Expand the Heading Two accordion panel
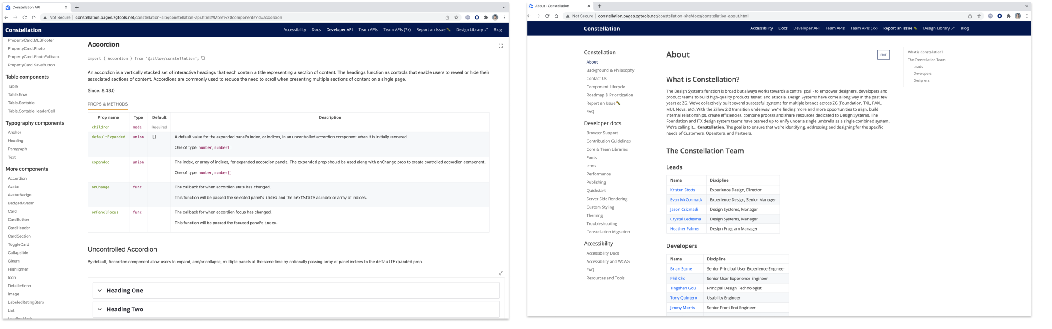1052x329 pixels. coord(296,309)
